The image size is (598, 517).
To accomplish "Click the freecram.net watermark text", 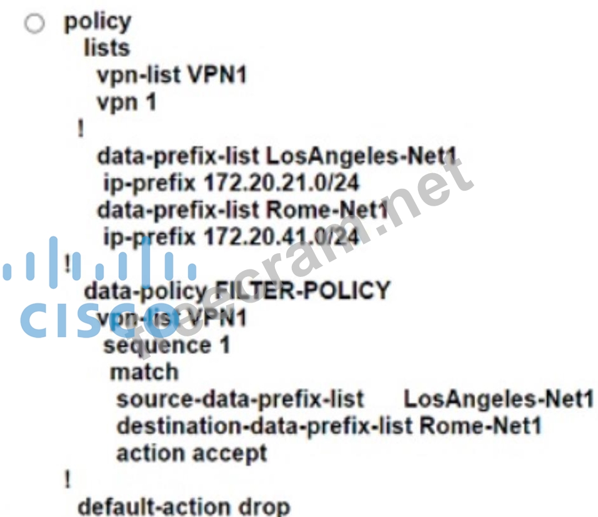I will click(301, 260).
